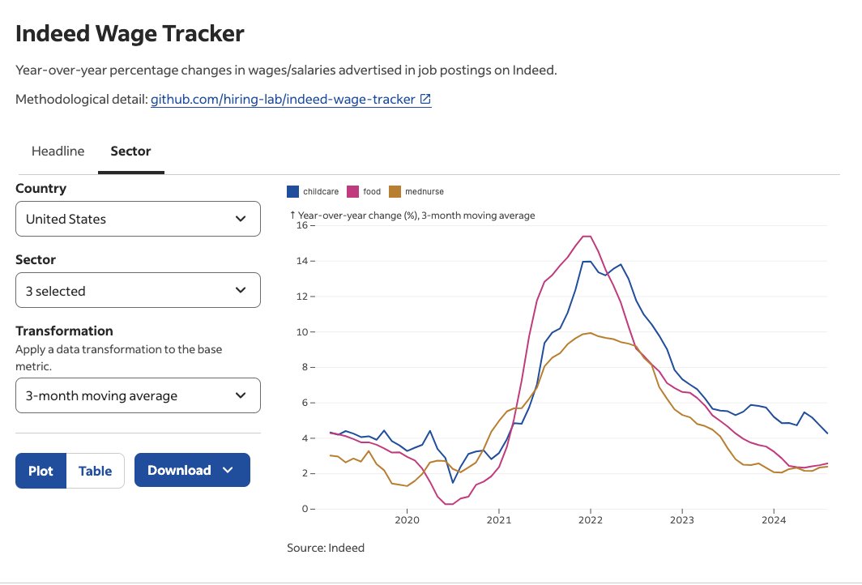Click the Plot view button
Image resolution: width=862 pixels, height=585 pixels.
41,471
